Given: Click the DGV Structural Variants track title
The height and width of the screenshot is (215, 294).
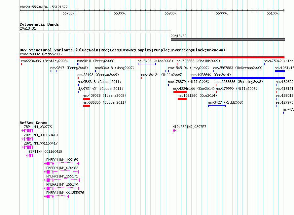Looking at the screenshot, I should pos(123,50).
